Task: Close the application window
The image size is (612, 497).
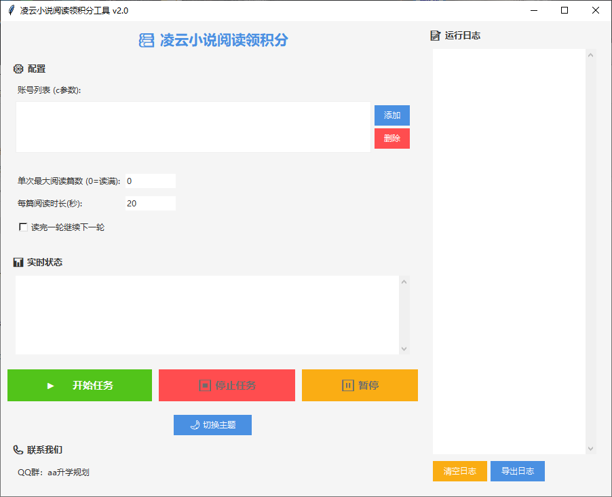Action: pyautogui.click(x=596, y=10)
